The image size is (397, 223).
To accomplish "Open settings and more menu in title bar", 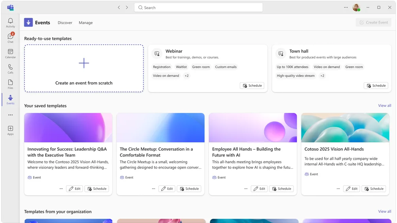I will [346, 8].
